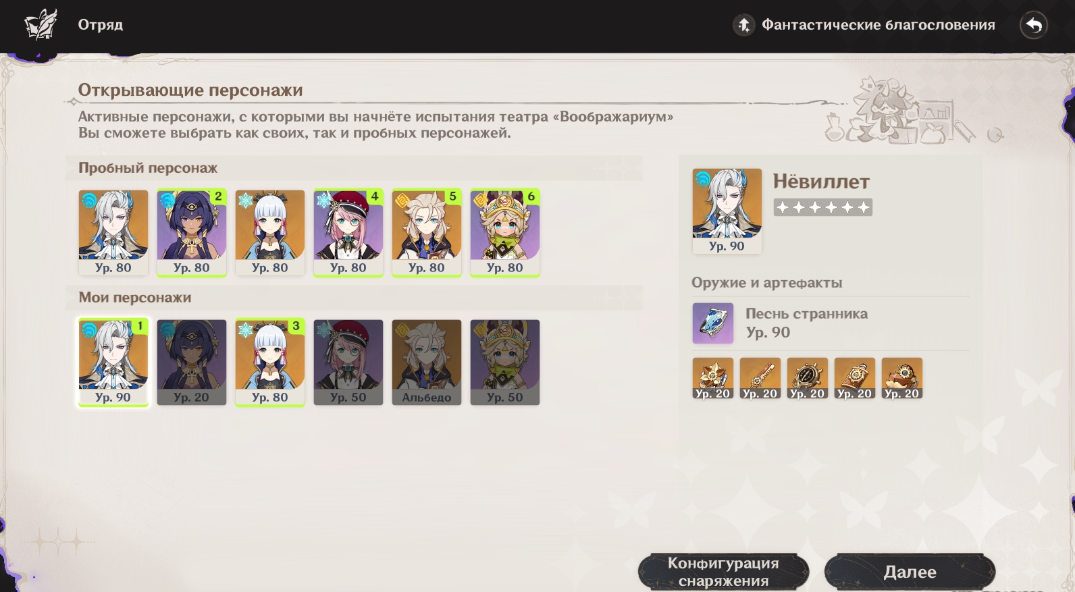Image resolution: width=1075 pixels, height=592 pixels.
Task: Select the circlet artifact icon
Action: click(901, 378)
